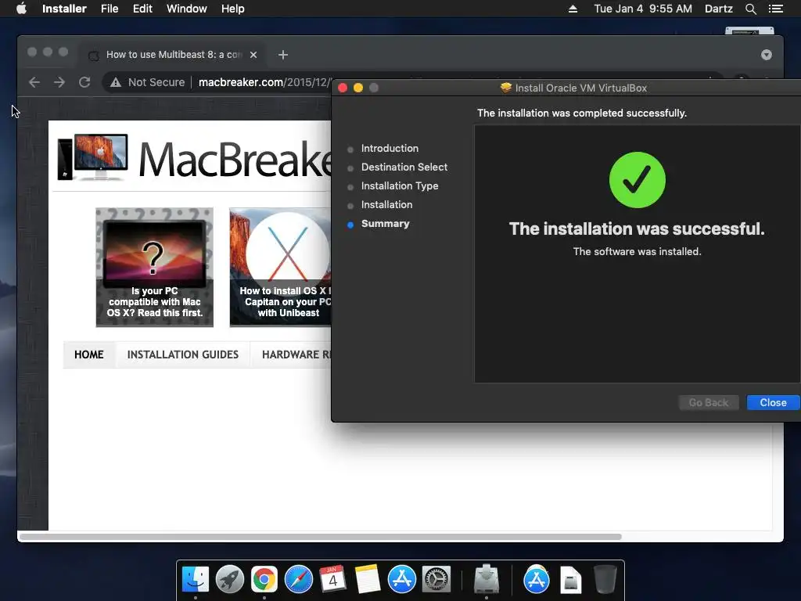Select Installation Type step in sidebar
The width and height of the screenshot is (801, 601).
(400, 186)
